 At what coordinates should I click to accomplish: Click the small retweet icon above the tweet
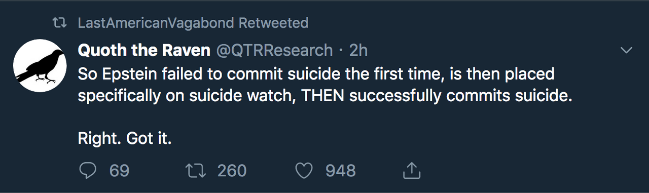60,23
